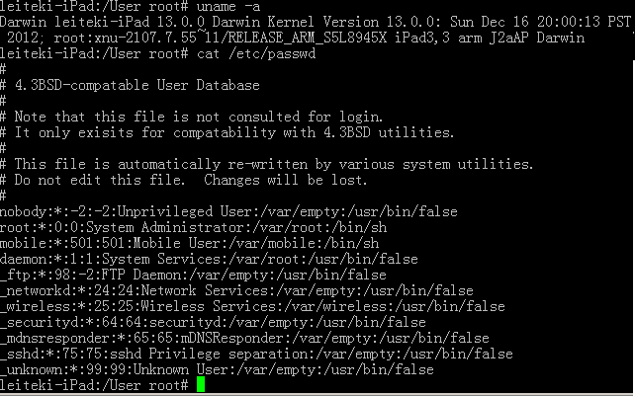Click the 'mobile' Mobile User entry line

coord(190,243)
